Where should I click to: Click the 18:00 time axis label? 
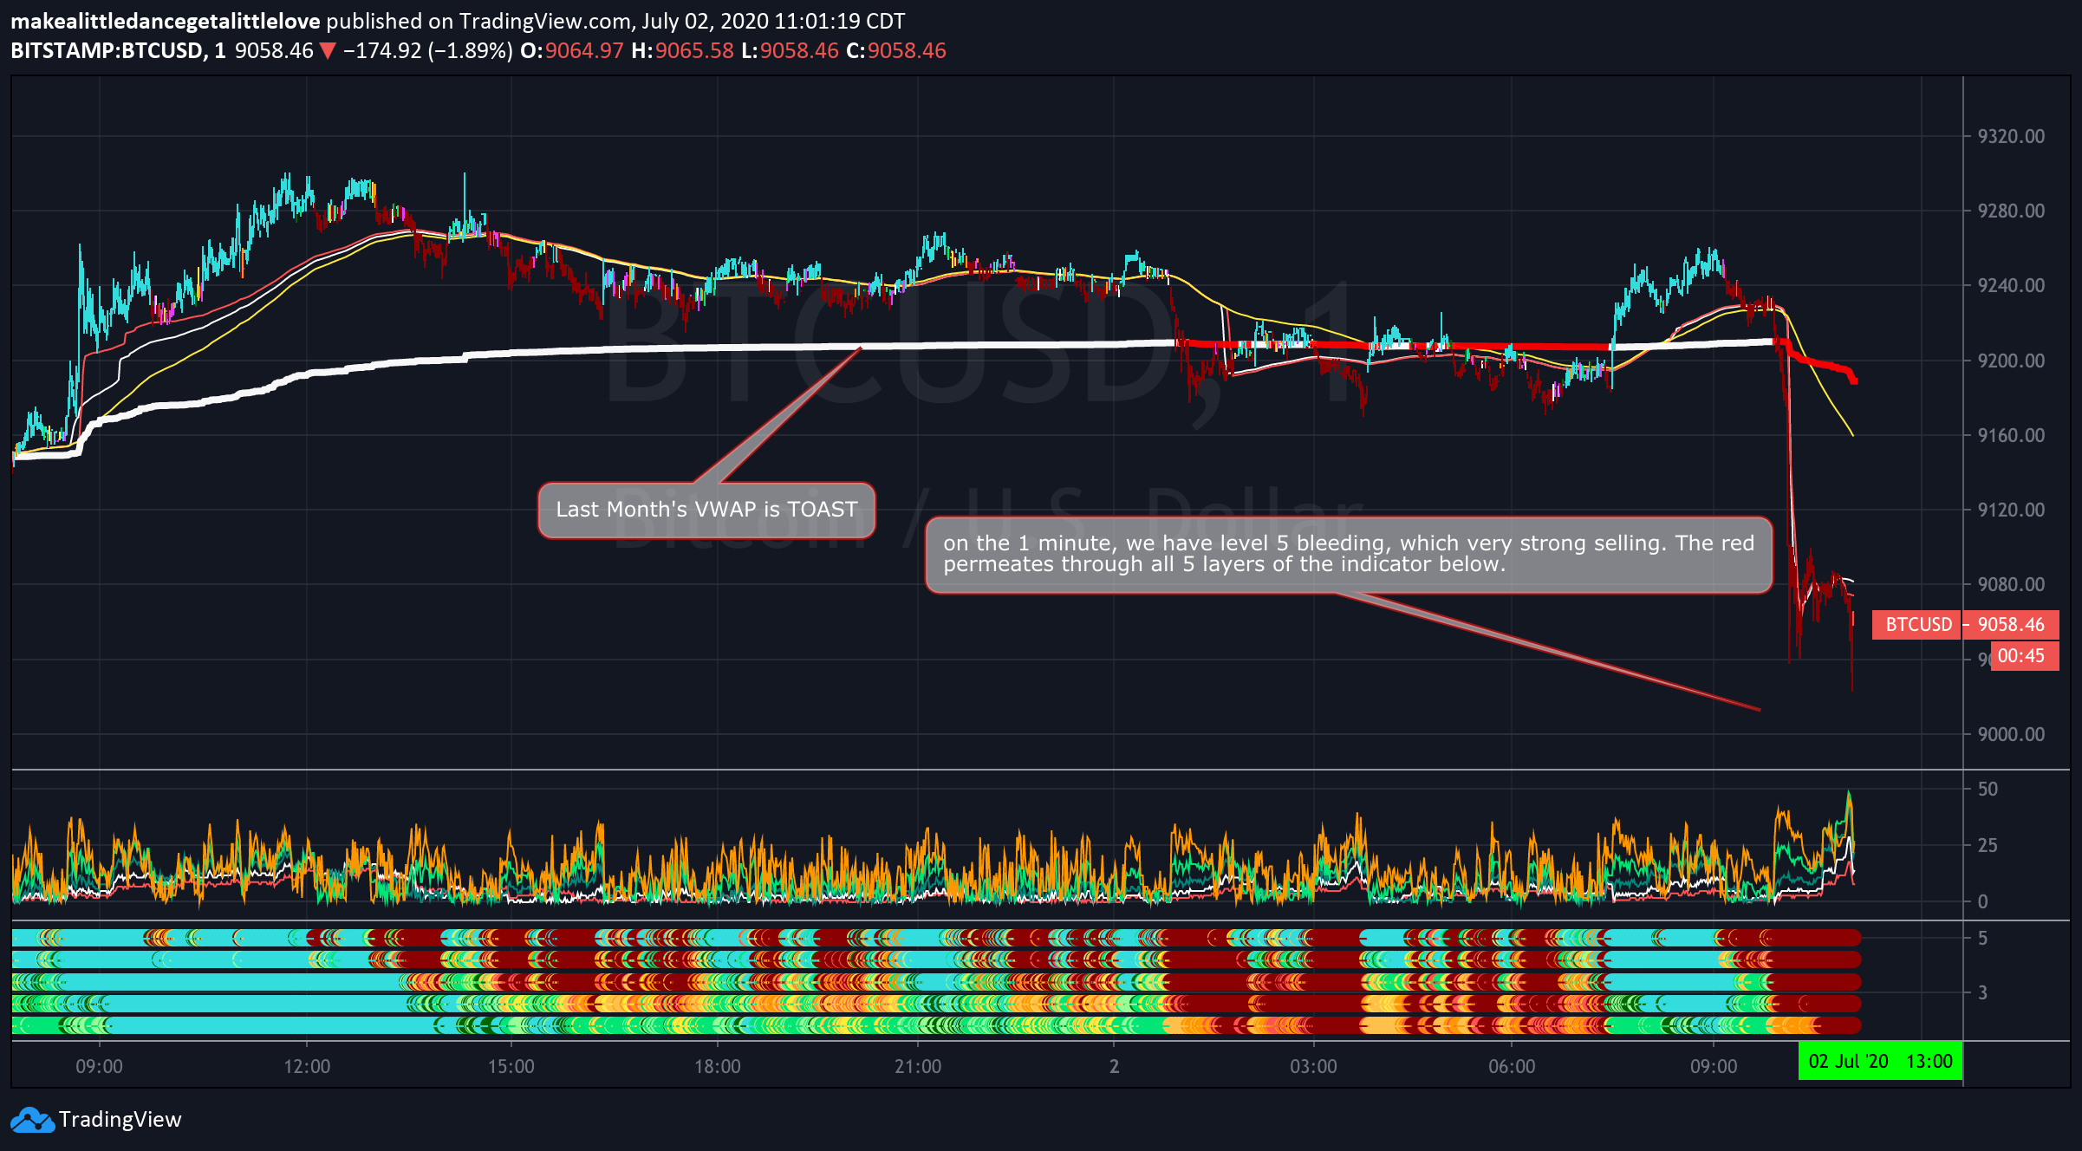point(717,1066)
